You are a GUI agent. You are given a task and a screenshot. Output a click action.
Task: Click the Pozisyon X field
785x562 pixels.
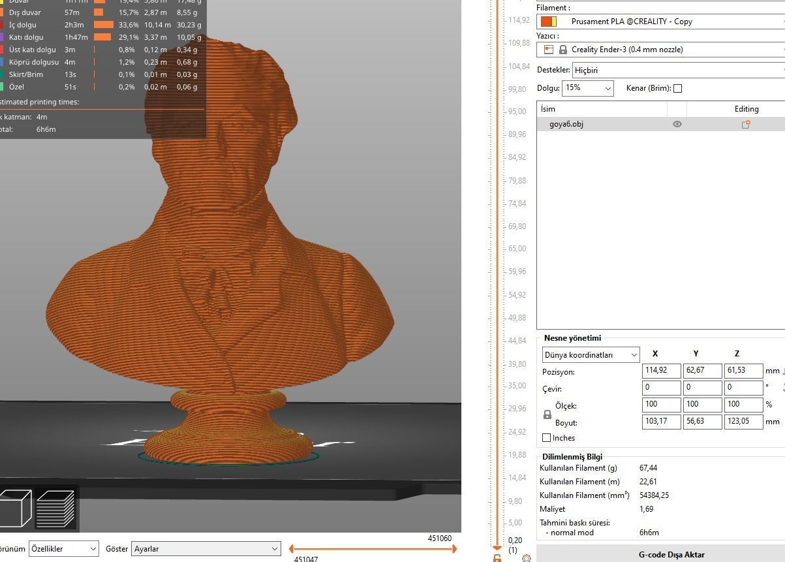click(661, 371)
